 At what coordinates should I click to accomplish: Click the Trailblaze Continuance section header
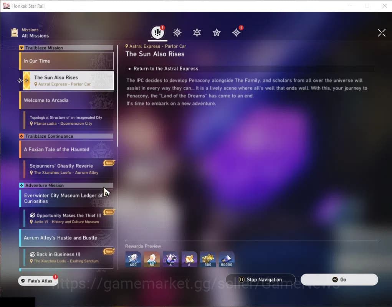pyautogui.click(x=66, y=136)
